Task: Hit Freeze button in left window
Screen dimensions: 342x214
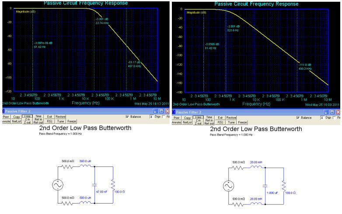Action: [x=72, y=122]
